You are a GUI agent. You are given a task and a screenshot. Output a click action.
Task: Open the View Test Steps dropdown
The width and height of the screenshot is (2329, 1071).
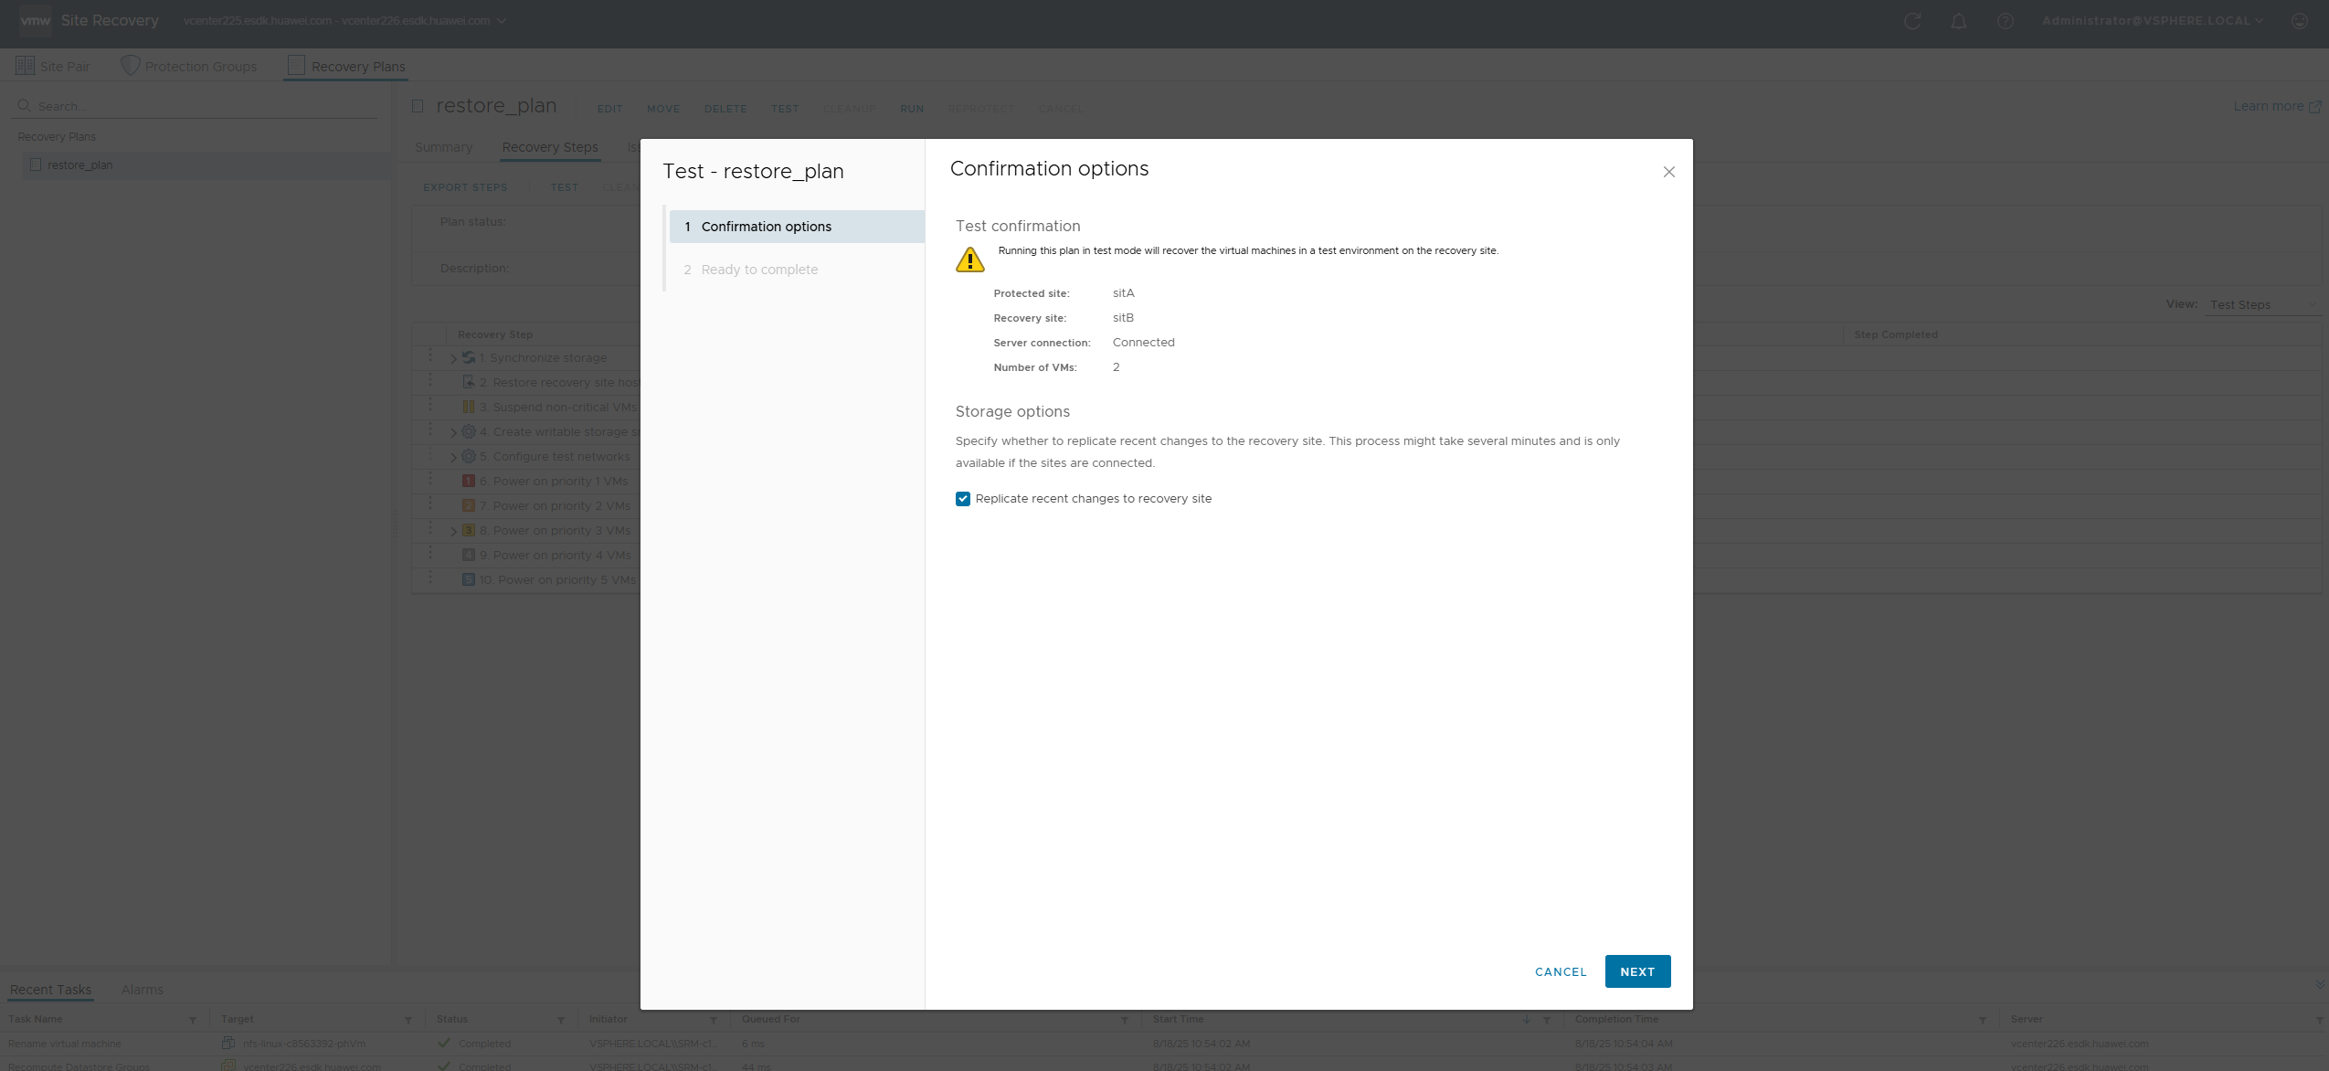pyautogui.click(x=2264, y=305)
